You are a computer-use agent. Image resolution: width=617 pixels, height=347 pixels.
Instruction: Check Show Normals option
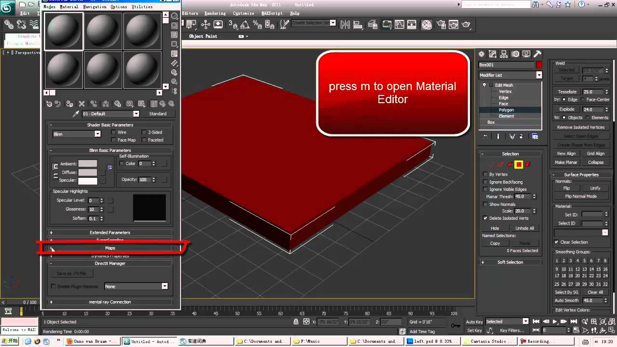(485, 204)
